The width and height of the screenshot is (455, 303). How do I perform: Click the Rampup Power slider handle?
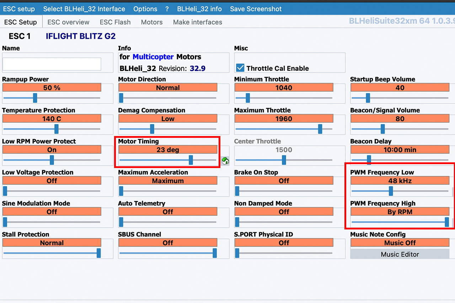35,98
